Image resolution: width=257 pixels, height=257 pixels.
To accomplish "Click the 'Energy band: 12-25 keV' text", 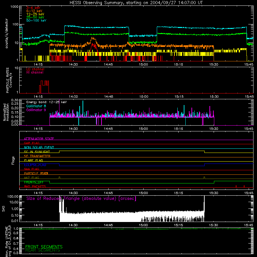I will tap(47, 102).
